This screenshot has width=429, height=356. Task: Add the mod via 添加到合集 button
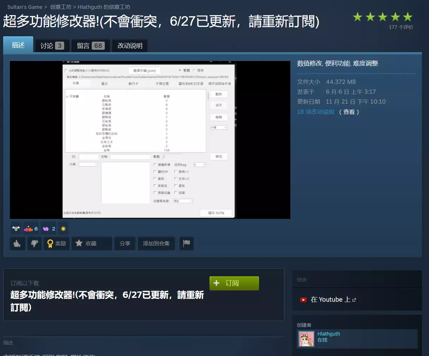coord(156,244)
